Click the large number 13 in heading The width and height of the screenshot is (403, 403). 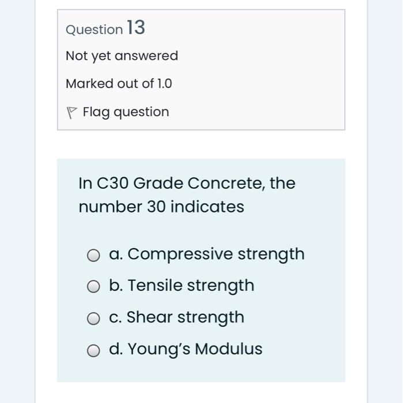point(136,28)
